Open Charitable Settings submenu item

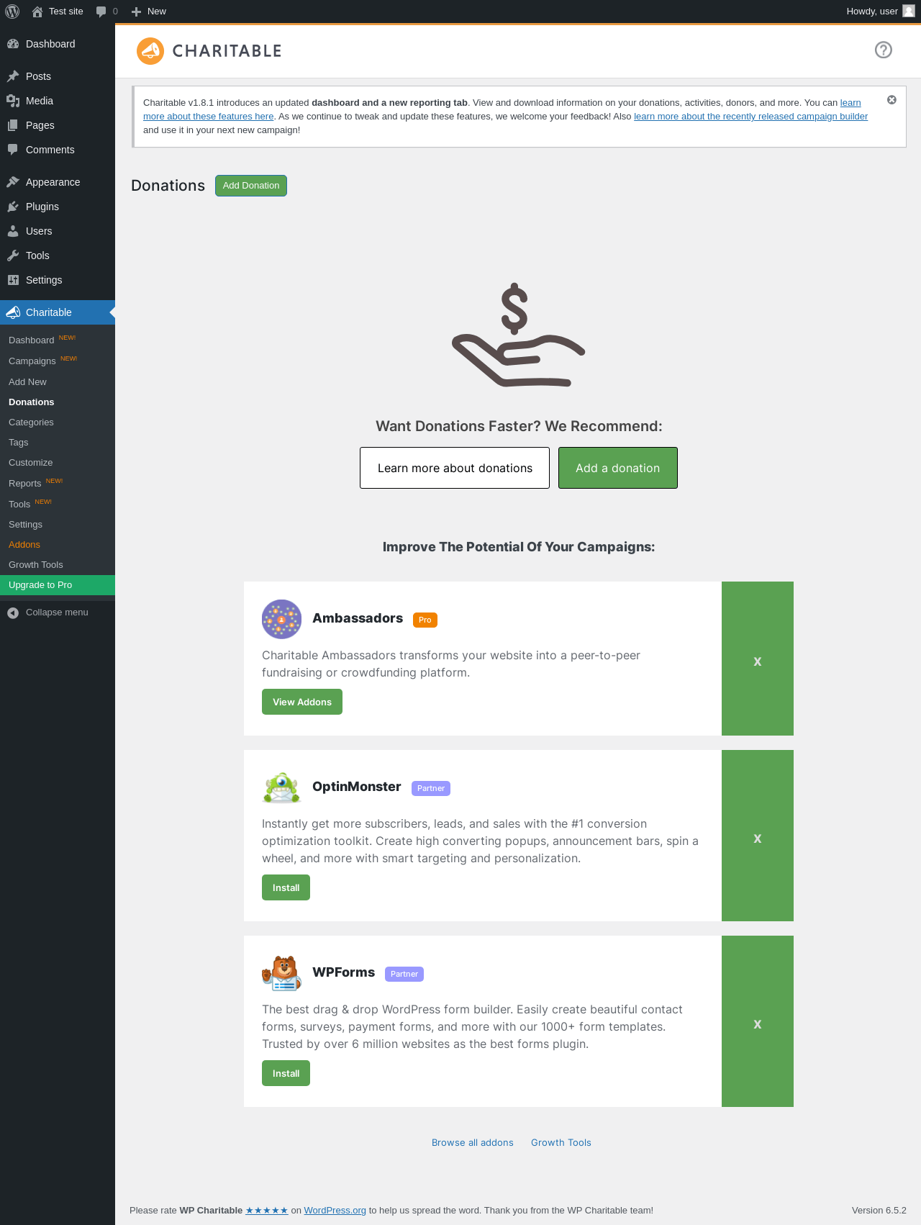(x=58, y=525)
